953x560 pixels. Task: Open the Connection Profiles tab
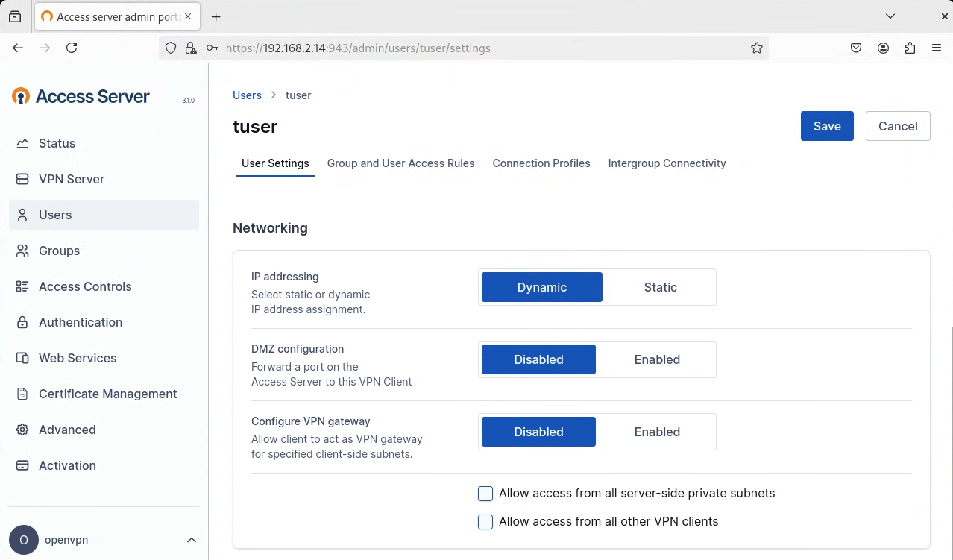pyautogui.click(x=541, y=163)
